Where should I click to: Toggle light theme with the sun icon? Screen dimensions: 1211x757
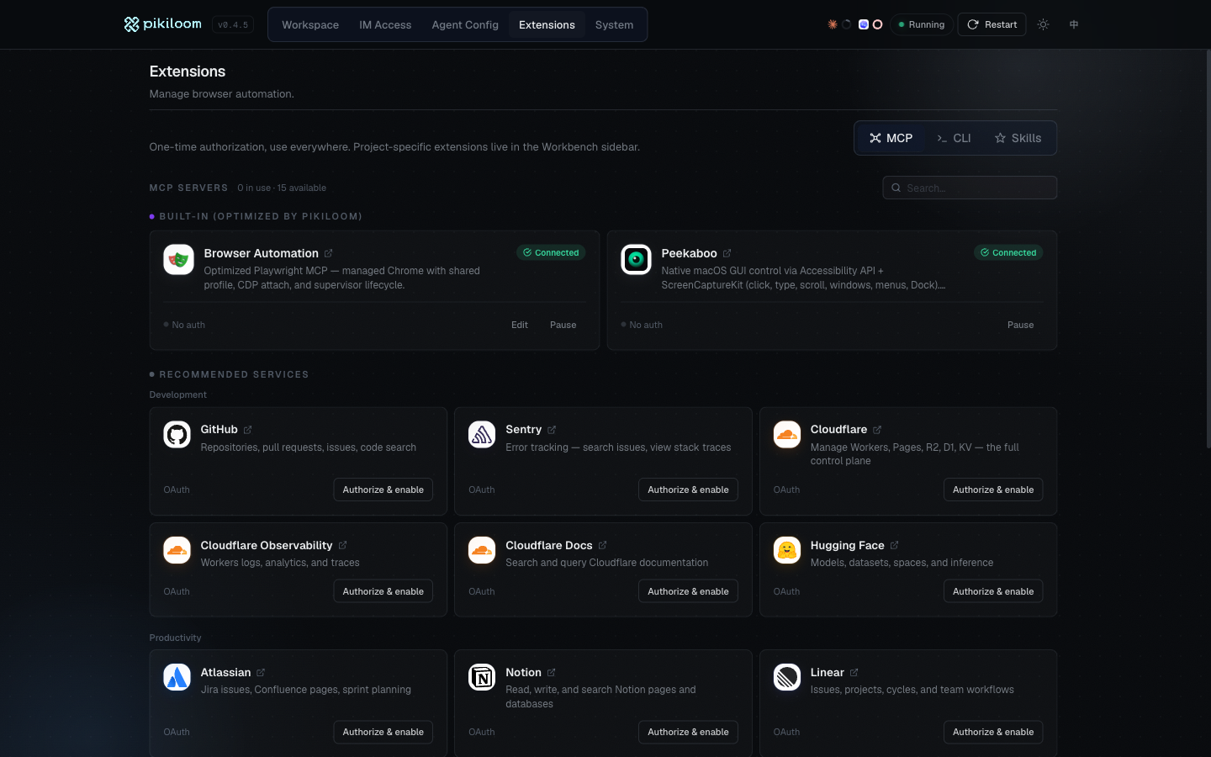tap(1043, 24)
